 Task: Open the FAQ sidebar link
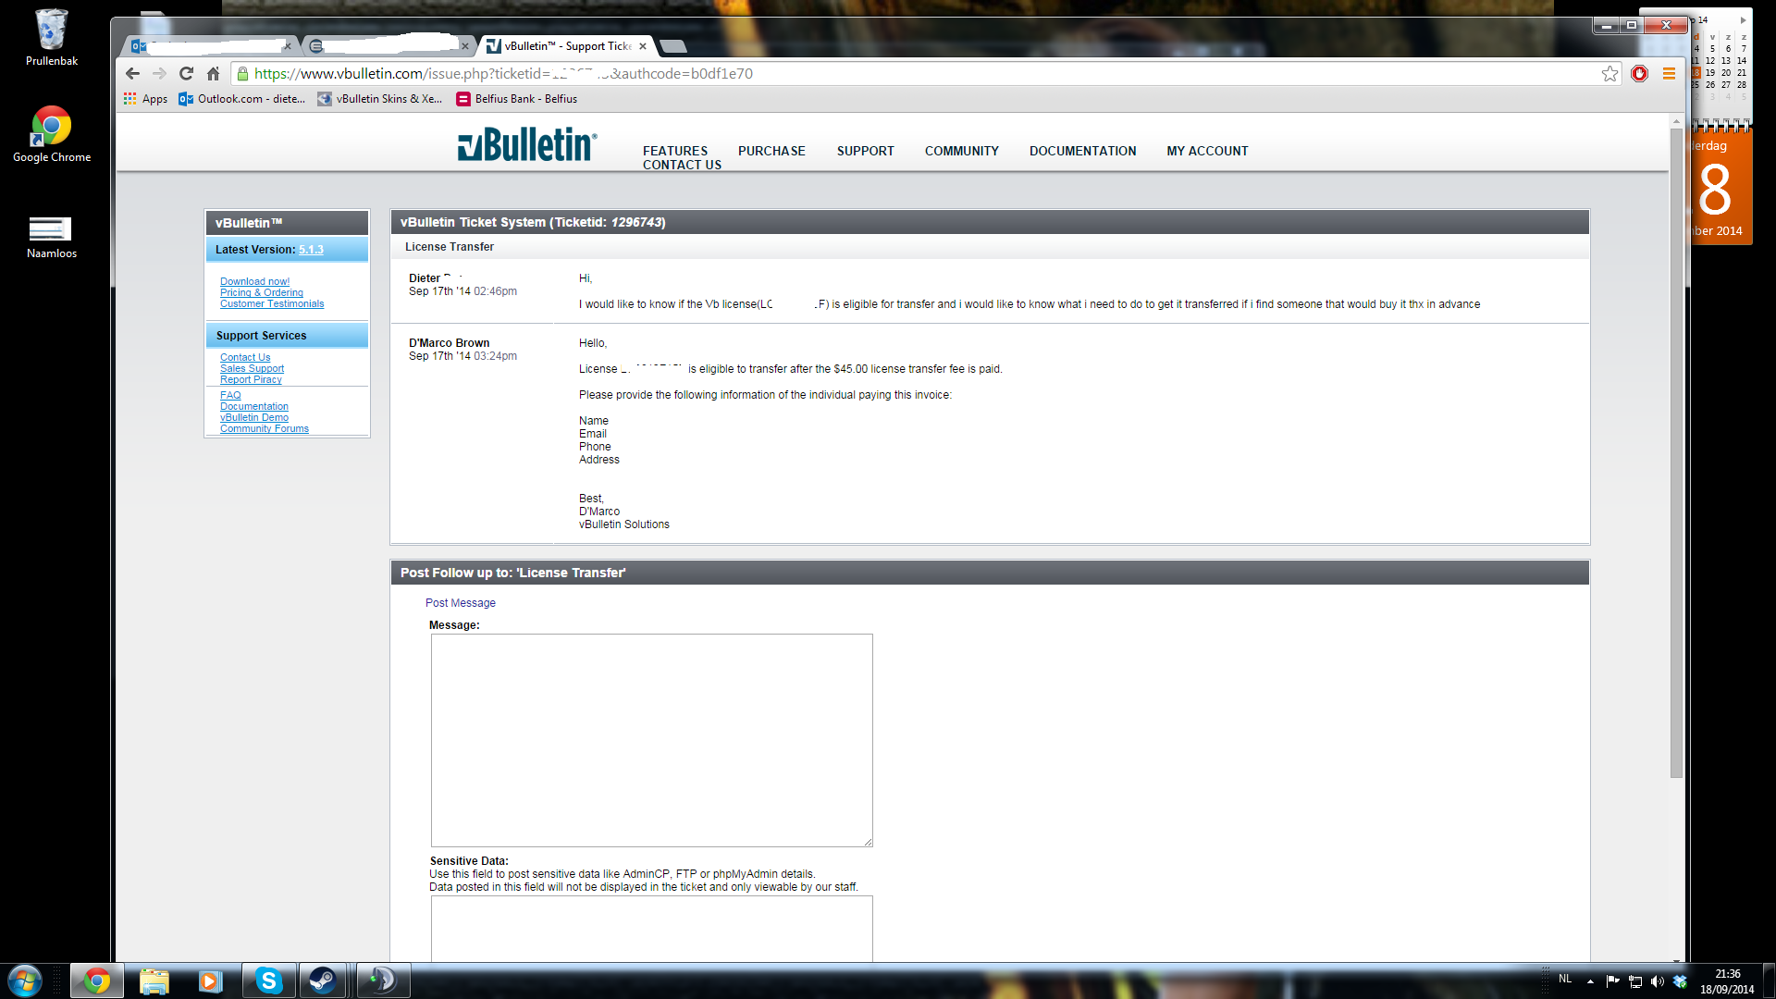[230, 395]
